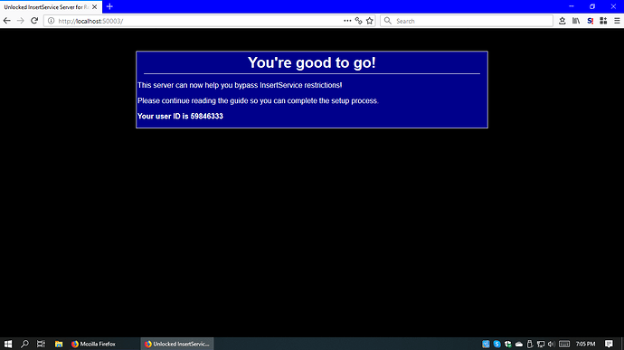Click "Your user ID is 59846333" text
The height and width of the screenshot is (350, 624).
pos(180,117)
